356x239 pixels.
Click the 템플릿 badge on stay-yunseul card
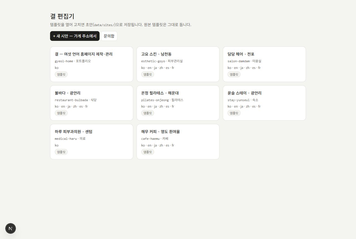(234, 113)
